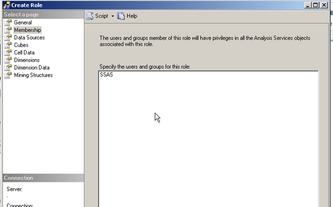
Task: Select the Mining Structures page
Action: 33,75
